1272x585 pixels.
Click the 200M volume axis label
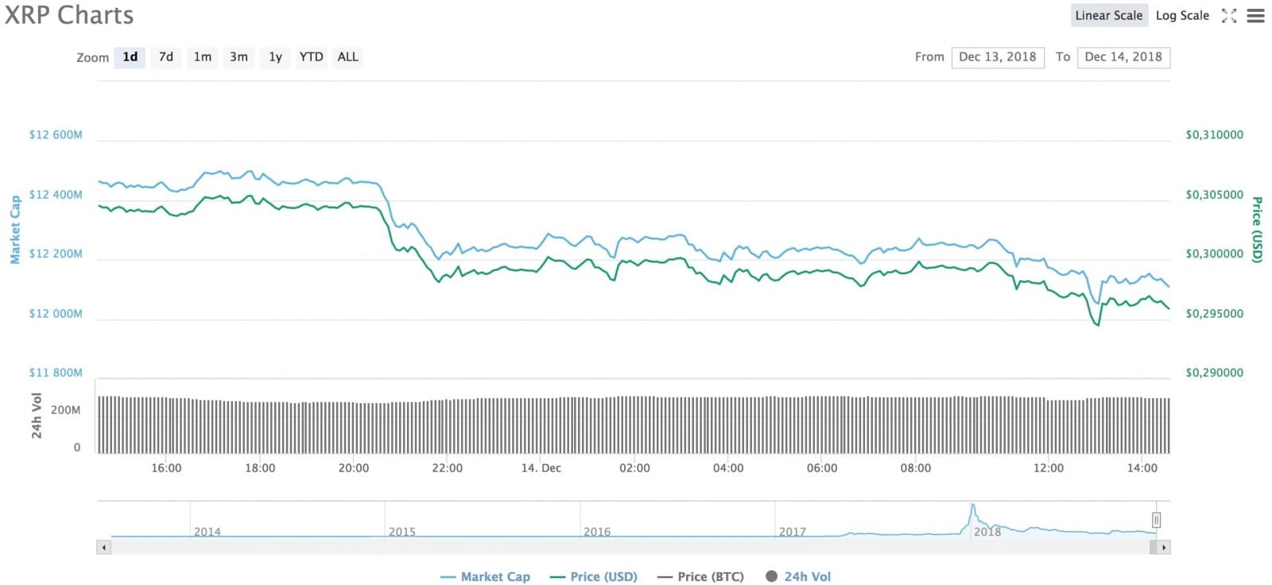point(65,410)
